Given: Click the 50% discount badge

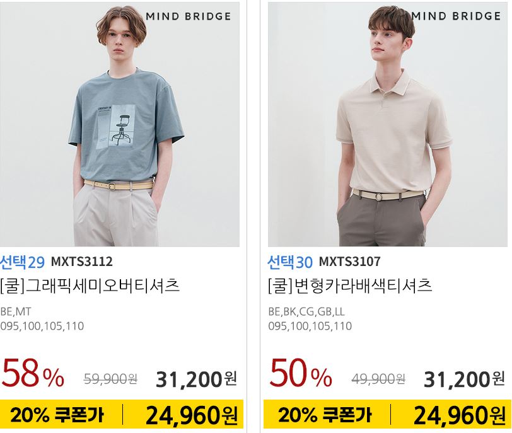Looking at the screenshot, I should (x=301, y=373).
